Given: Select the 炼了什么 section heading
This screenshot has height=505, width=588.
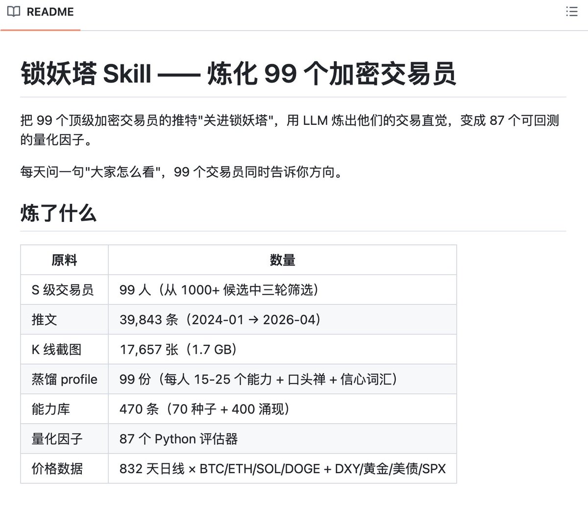Looking at the screenshot, I should coord(58,213).
